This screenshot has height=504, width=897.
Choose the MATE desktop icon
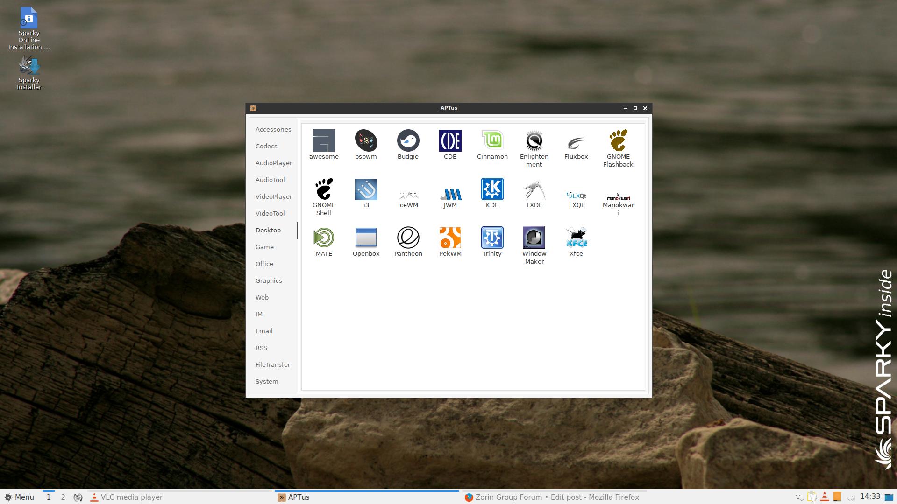pyautogui.click(x=324, y=238)
